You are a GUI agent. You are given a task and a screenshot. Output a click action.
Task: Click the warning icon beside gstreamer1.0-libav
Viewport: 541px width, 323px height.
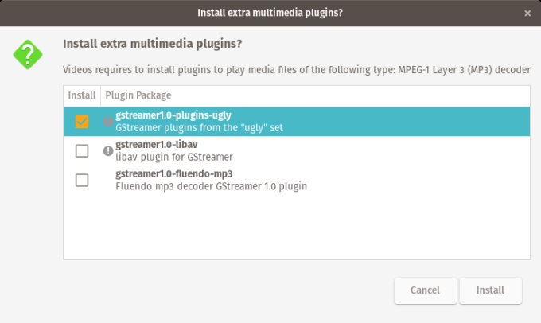click(108, 151)
